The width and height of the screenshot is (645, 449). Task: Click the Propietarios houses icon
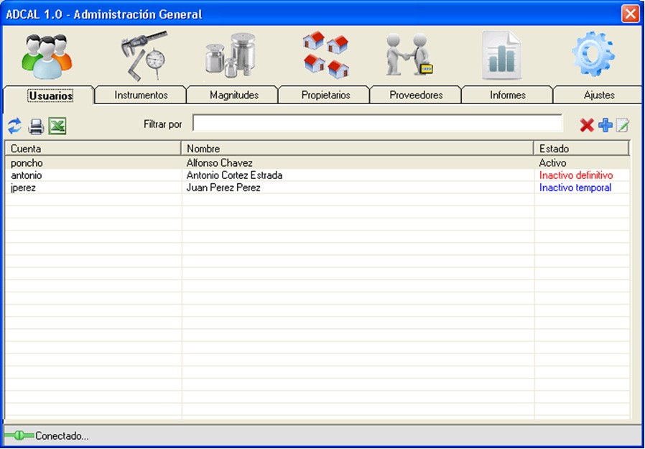click(x=325, y=56)
